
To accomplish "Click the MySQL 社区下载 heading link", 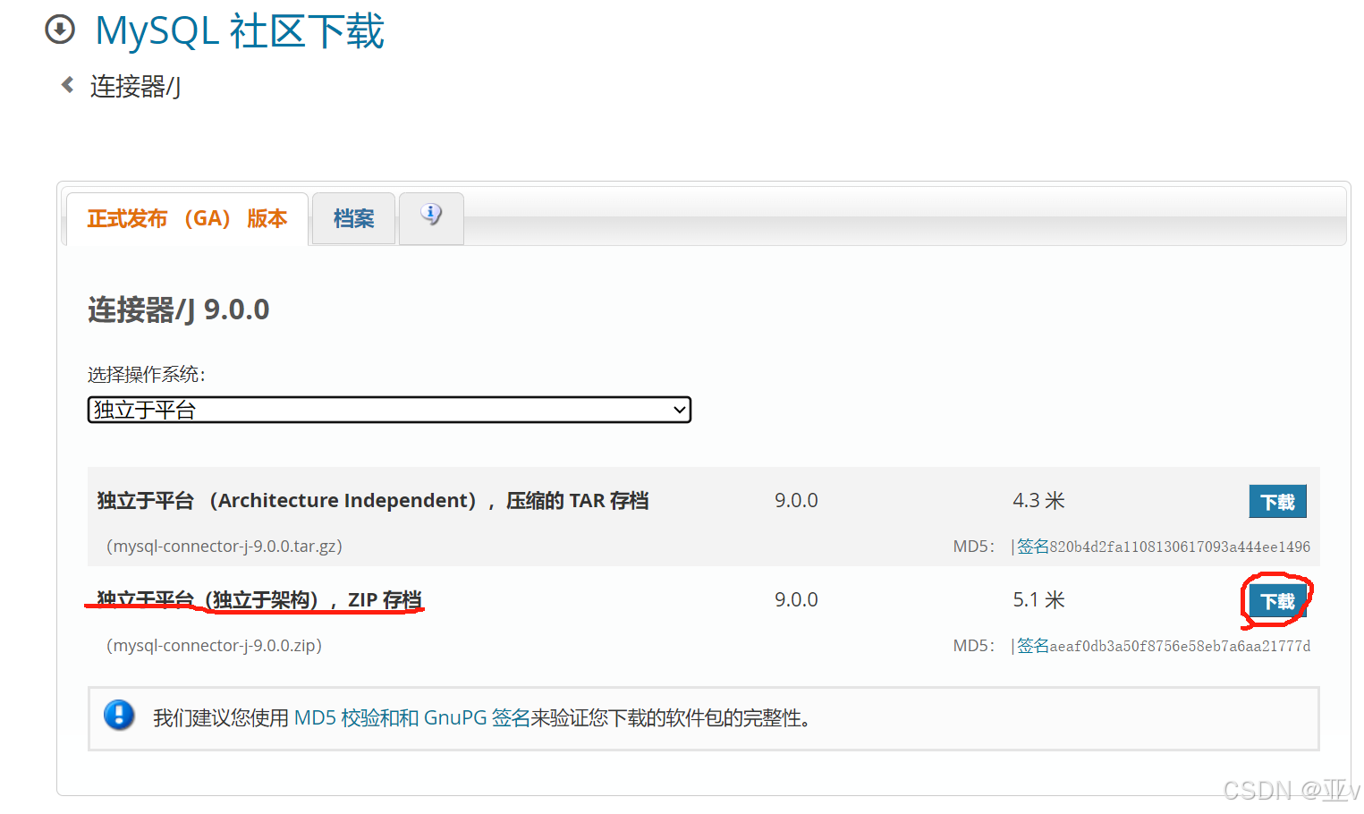I will (x=240, y=31).
